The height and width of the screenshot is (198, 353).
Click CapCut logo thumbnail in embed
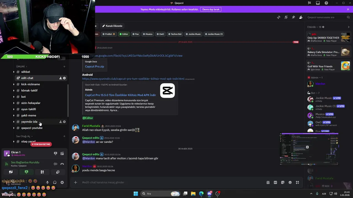167,90
